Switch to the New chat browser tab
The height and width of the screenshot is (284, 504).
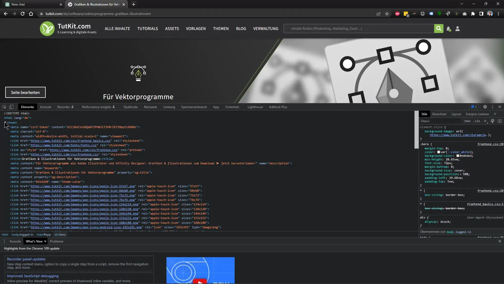[33, 4]
